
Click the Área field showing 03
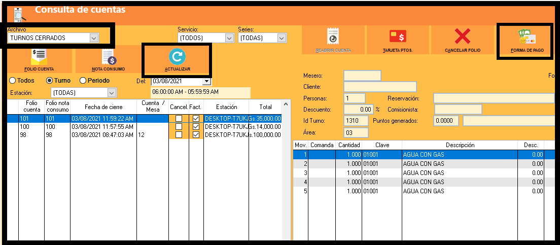point(356,132)
